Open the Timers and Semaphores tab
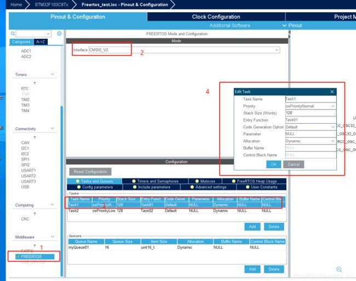356x281 pixels. coord(156,181)
